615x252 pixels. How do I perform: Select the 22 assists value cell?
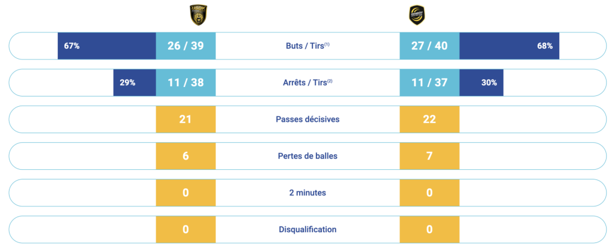[429, 119]
